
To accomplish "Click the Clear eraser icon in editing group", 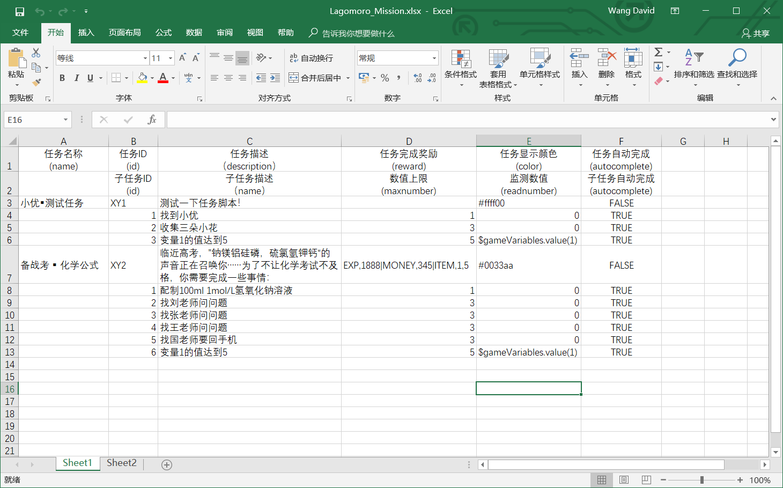I will tap(659, 81).
